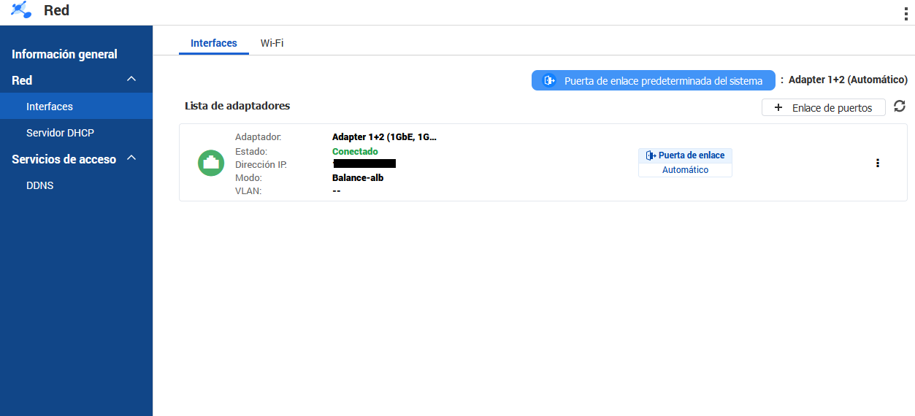The height and width of the screenshot is (416, 915).
Task: Open the top-right three-dot options menu
Action: point(906,13)
